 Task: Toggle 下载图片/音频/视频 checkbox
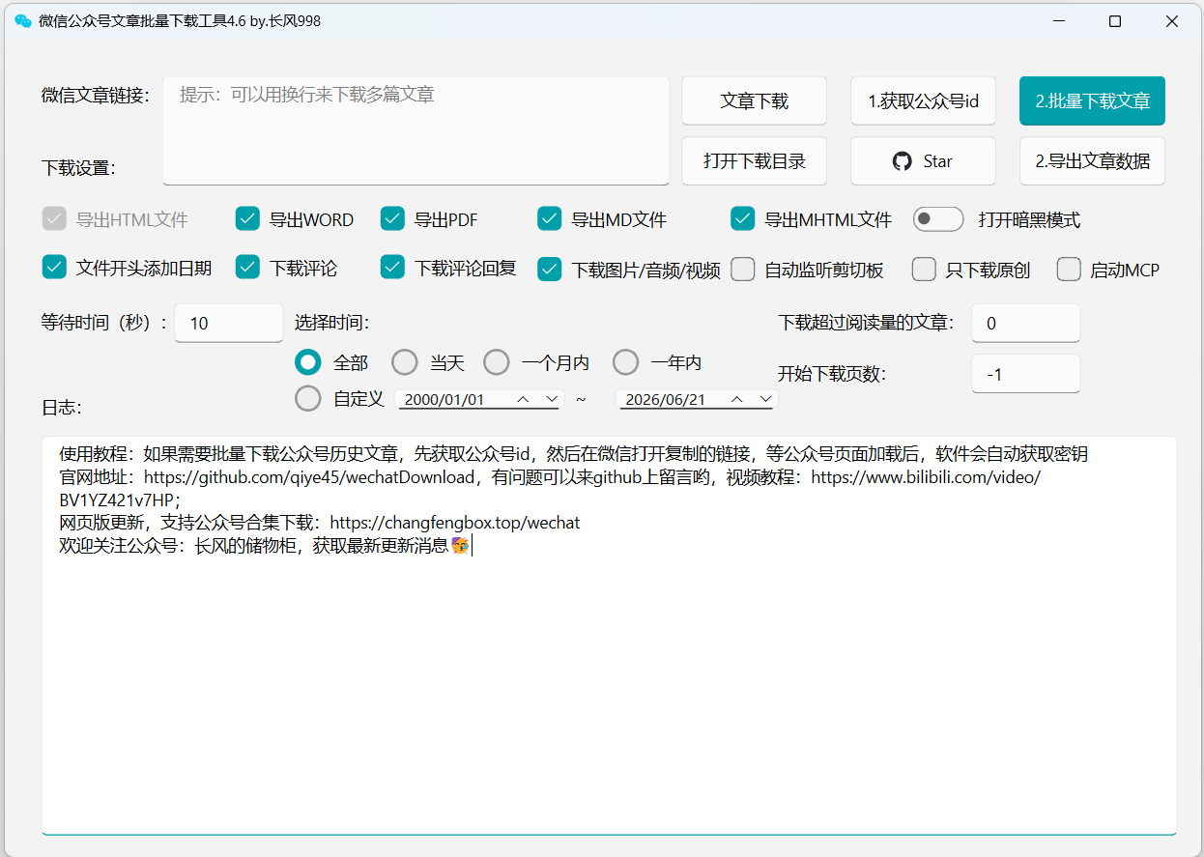point(550,270)
